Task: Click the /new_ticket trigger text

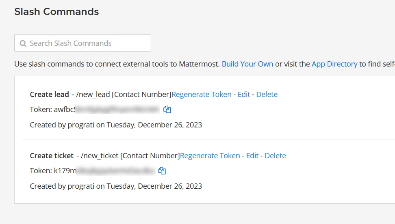Action: (x=100, y=156)
